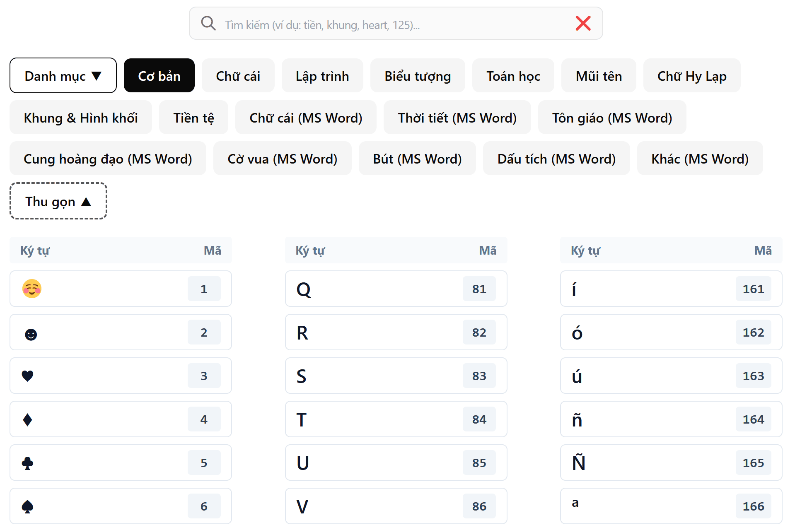
Task: Select the Tiền tệ category
Action: pos(193,118)
